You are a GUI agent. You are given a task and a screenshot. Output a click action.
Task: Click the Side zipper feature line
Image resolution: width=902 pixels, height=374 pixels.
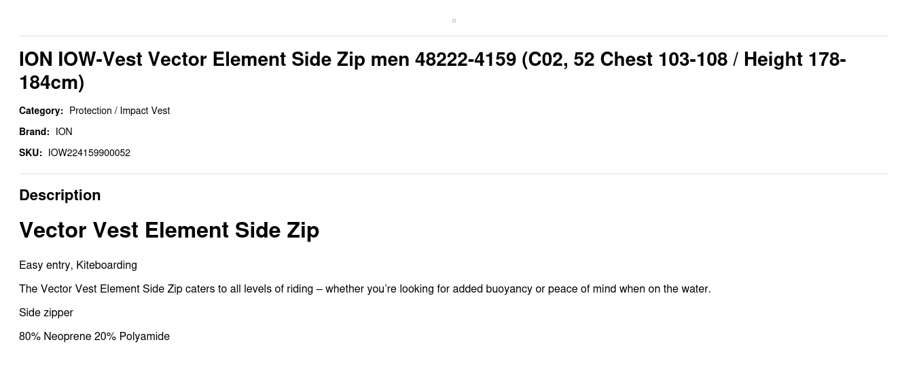[46, 313]
